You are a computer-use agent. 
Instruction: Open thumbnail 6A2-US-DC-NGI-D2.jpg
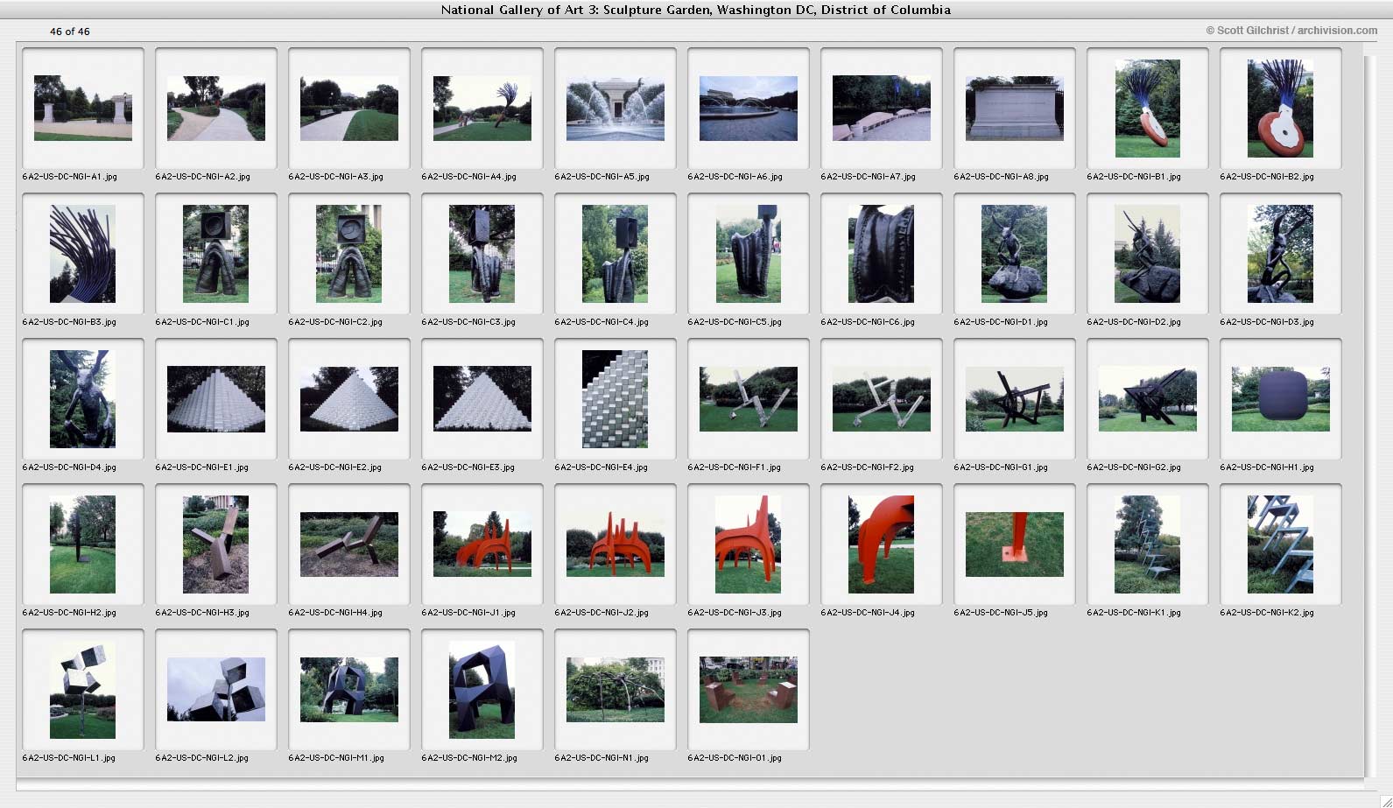[1148, 254]
